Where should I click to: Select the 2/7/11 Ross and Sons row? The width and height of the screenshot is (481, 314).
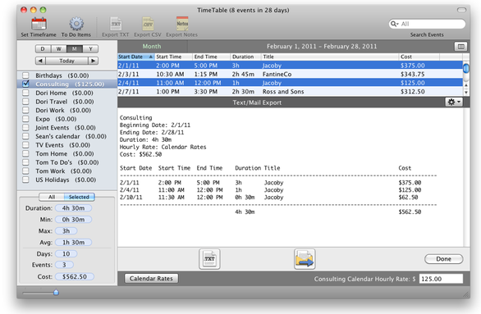tap(290, 92)
